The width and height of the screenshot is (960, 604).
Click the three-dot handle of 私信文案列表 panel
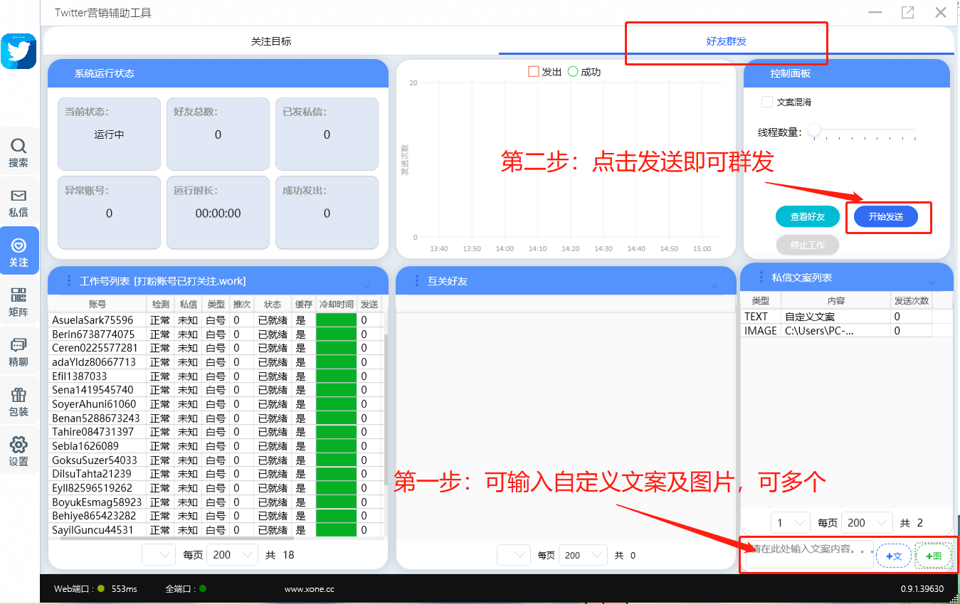point(761,277)
